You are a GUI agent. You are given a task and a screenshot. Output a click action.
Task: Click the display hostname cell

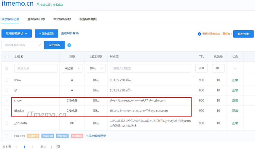19,111
